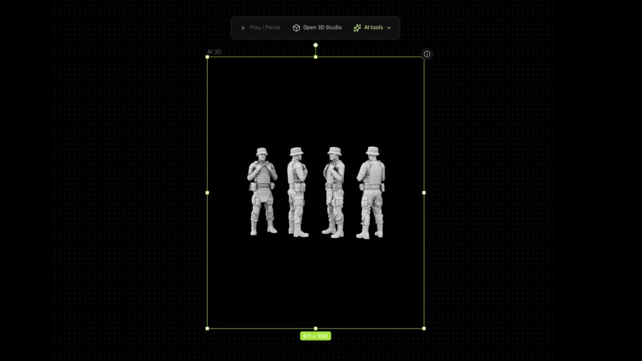Select the AI 3D frame label
Image resolution: width=642 pixels, height=361 pixels.
point(214,52)
